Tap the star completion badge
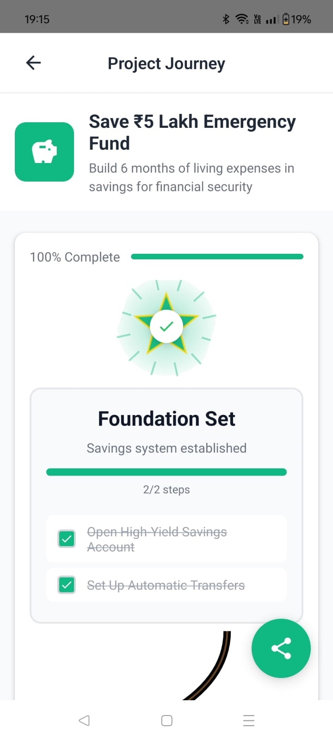This screenshot has height=741, width=333. pos(166,327)
